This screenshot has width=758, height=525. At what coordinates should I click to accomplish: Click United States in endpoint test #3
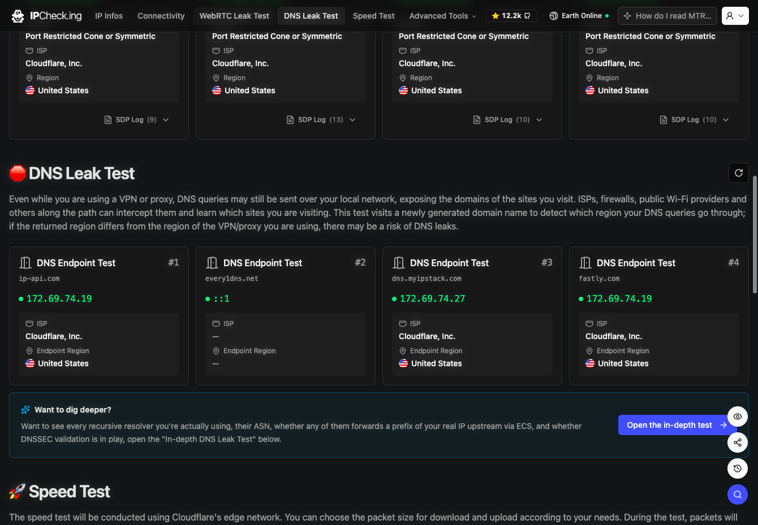tap(437, 363)
